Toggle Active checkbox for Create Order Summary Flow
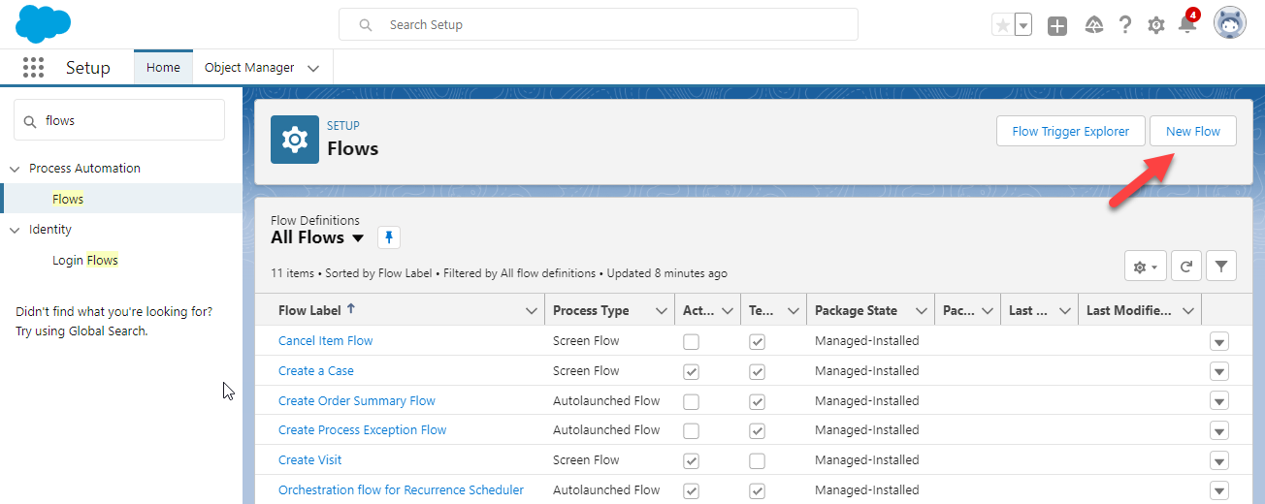 pos(691,401)
